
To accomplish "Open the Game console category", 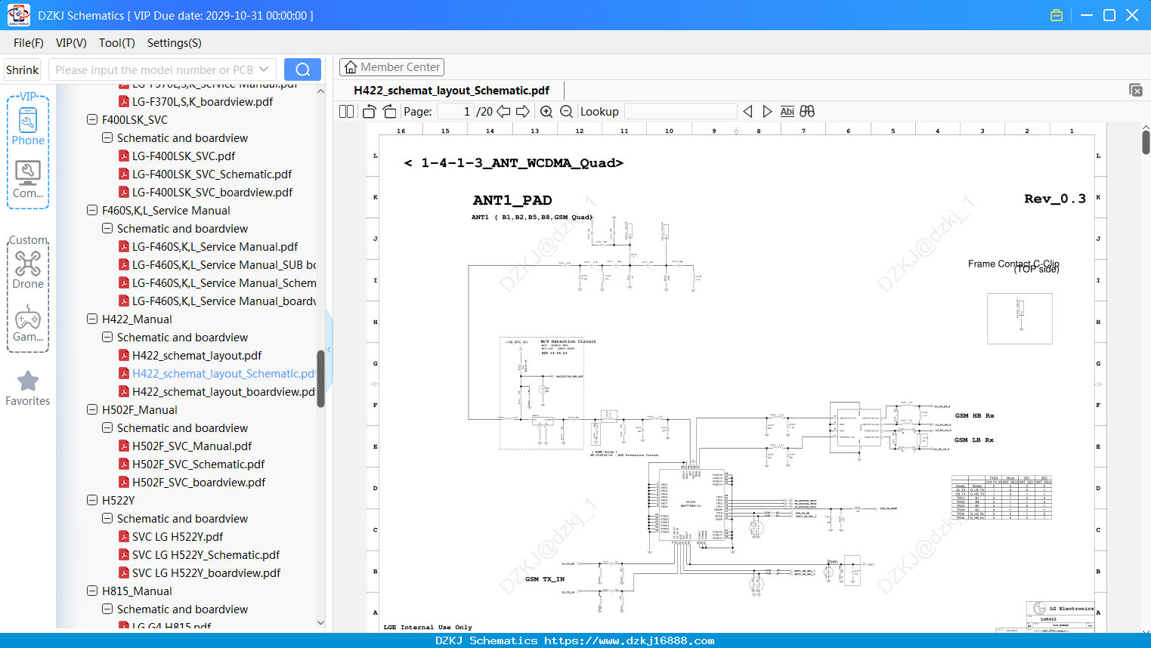I will tap(28, 323).
